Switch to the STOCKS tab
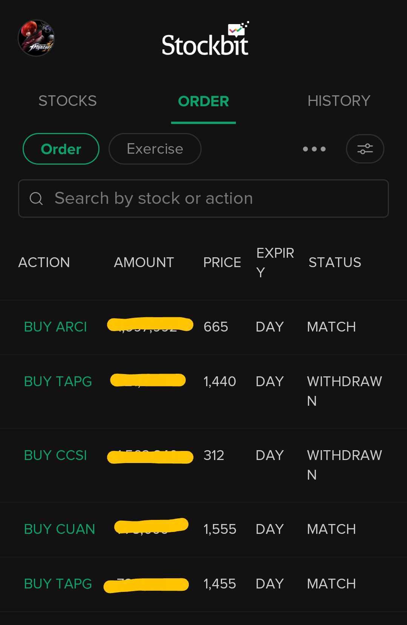Image resolution: width=407 pixels, height=625 pixels. (x=67, y=101)
